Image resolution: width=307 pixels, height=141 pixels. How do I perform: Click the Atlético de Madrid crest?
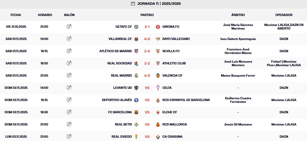click(136, 51)
